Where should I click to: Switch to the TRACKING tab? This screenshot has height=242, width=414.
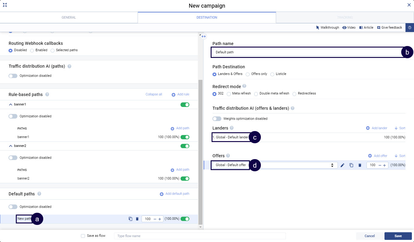(345, 17)
